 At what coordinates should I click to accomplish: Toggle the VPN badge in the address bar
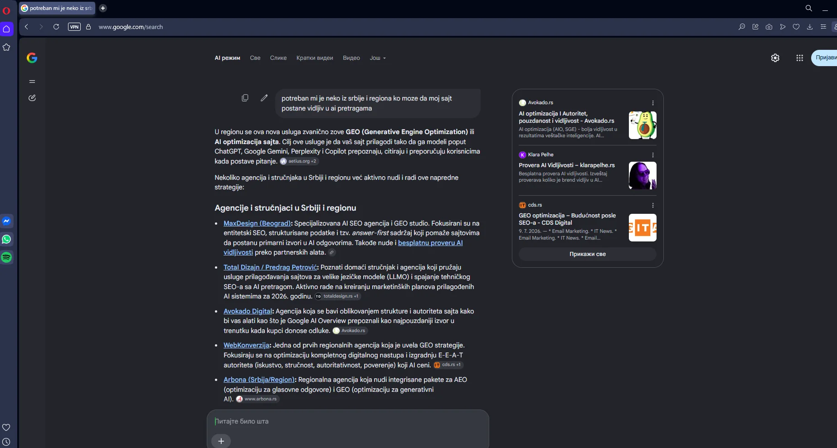pos(74,27)
